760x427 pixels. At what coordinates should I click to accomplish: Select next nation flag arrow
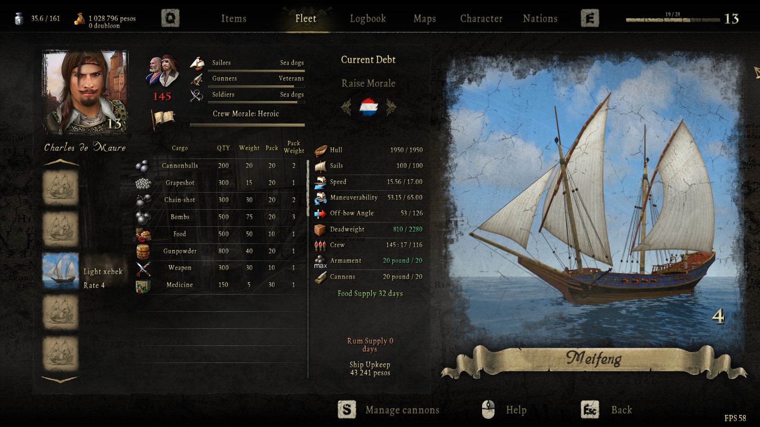pos(391,107)
